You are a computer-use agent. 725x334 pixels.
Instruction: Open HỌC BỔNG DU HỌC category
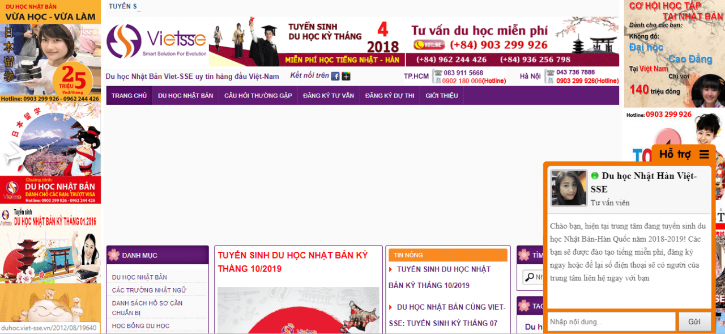coord(140,326)
